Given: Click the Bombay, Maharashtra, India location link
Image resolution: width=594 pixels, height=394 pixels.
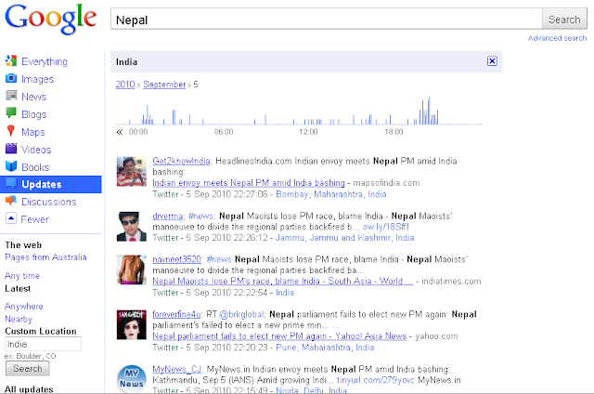Looking at the screenshot, I should pyautogui.click(x=331, y=194).
